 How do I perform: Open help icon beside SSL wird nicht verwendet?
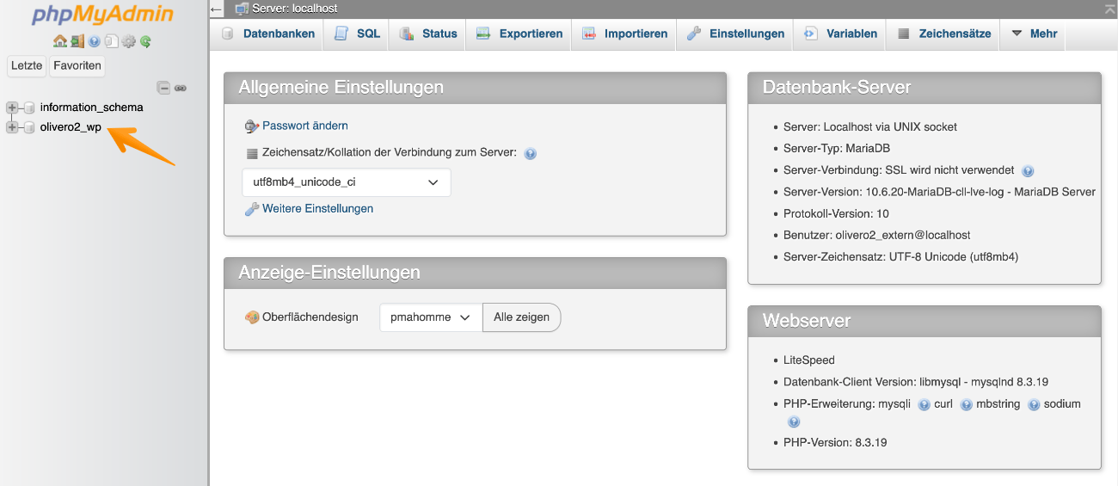(x=1028, y=171)
